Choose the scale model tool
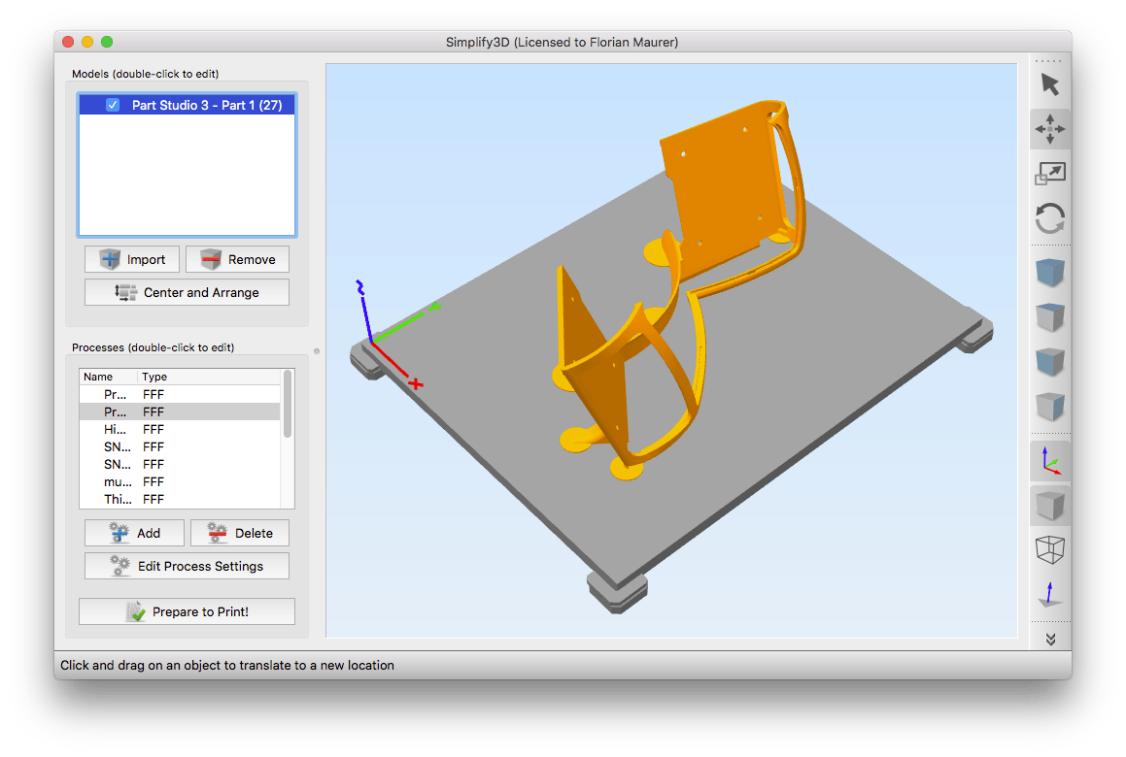Viewport: 1126px width, 757px height. [x=1050, y=174]
